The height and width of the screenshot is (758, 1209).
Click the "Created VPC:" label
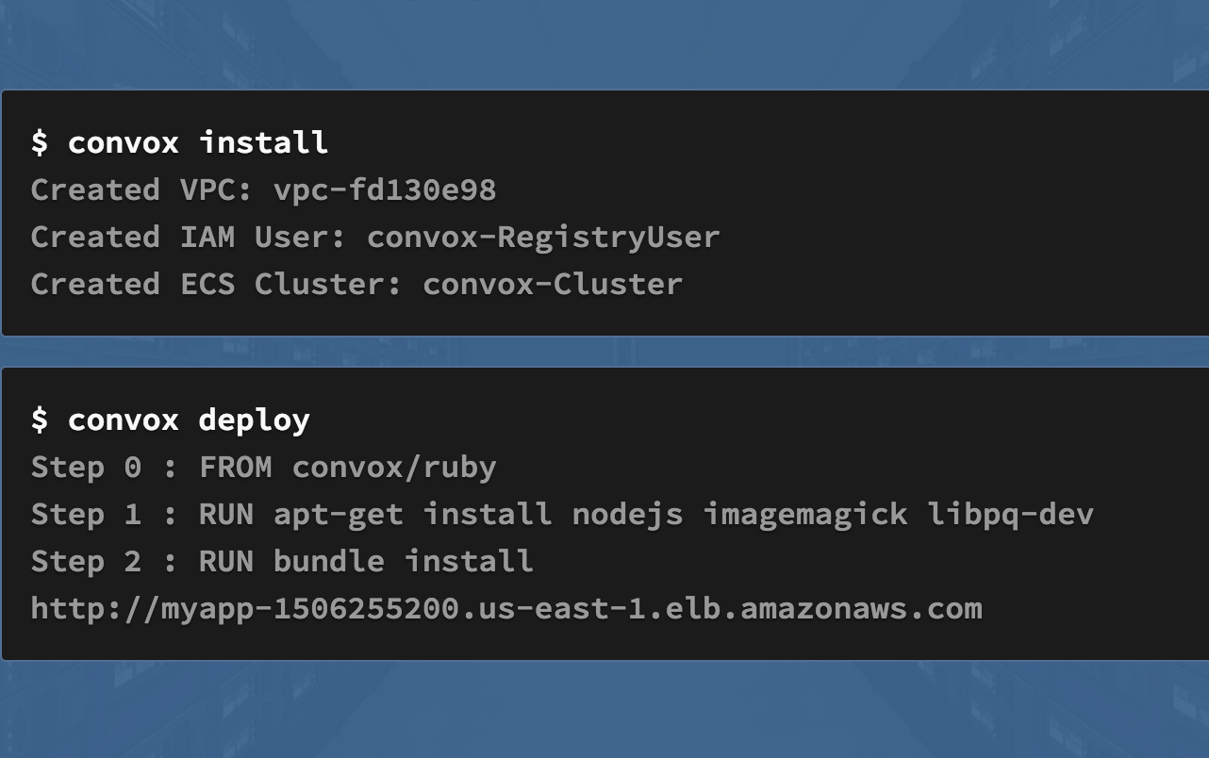142,189
